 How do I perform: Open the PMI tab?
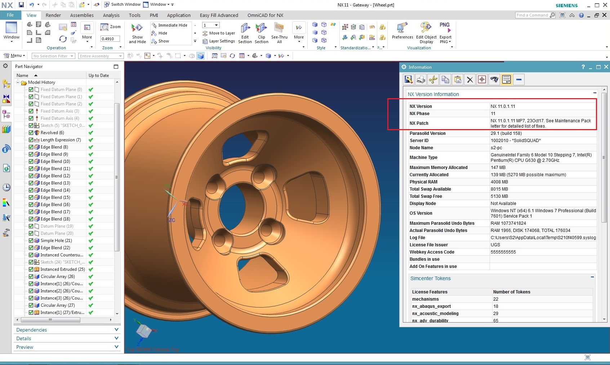click(x=154, y=15)
